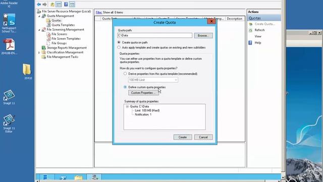Open Snagit 11 desktop shortcut

coord(9,97)
